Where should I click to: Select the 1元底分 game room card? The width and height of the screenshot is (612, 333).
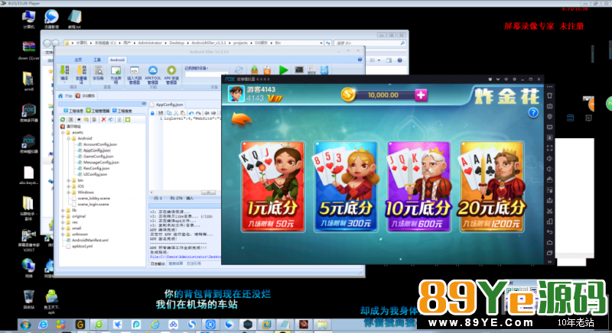point(273,186)
